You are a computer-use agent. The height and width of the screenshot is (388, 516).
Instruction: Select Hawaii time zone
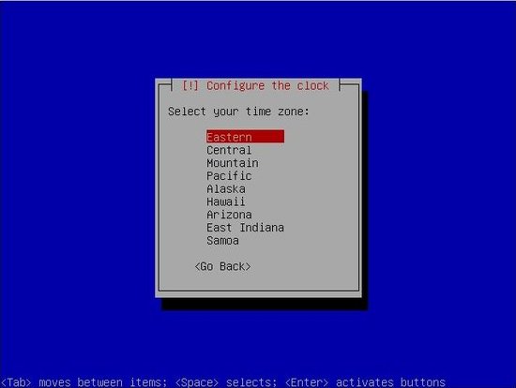[226, 201]
